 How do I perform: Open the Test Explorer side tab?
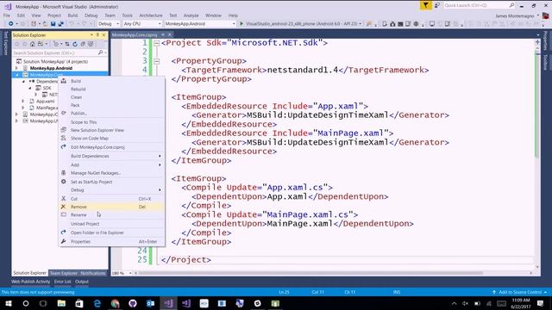(x=5, y=43)
